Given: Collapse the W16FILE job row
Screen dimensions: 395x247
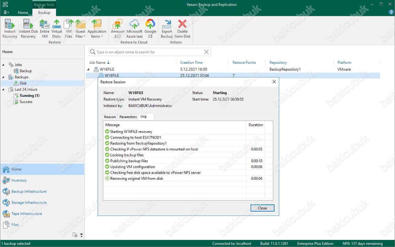Looking at the screenshot, I should point(88,69).
